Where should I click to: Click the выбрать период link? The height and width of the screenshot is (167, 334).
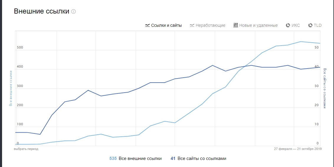point(26,149)
